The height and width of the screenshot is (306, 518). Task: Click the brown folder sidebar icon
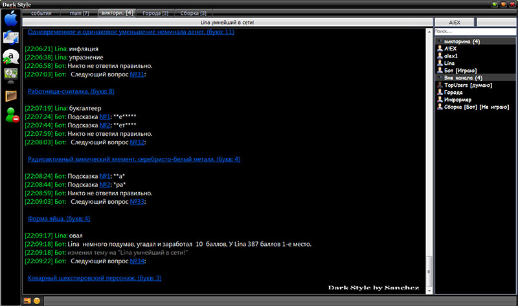point(11,96)
